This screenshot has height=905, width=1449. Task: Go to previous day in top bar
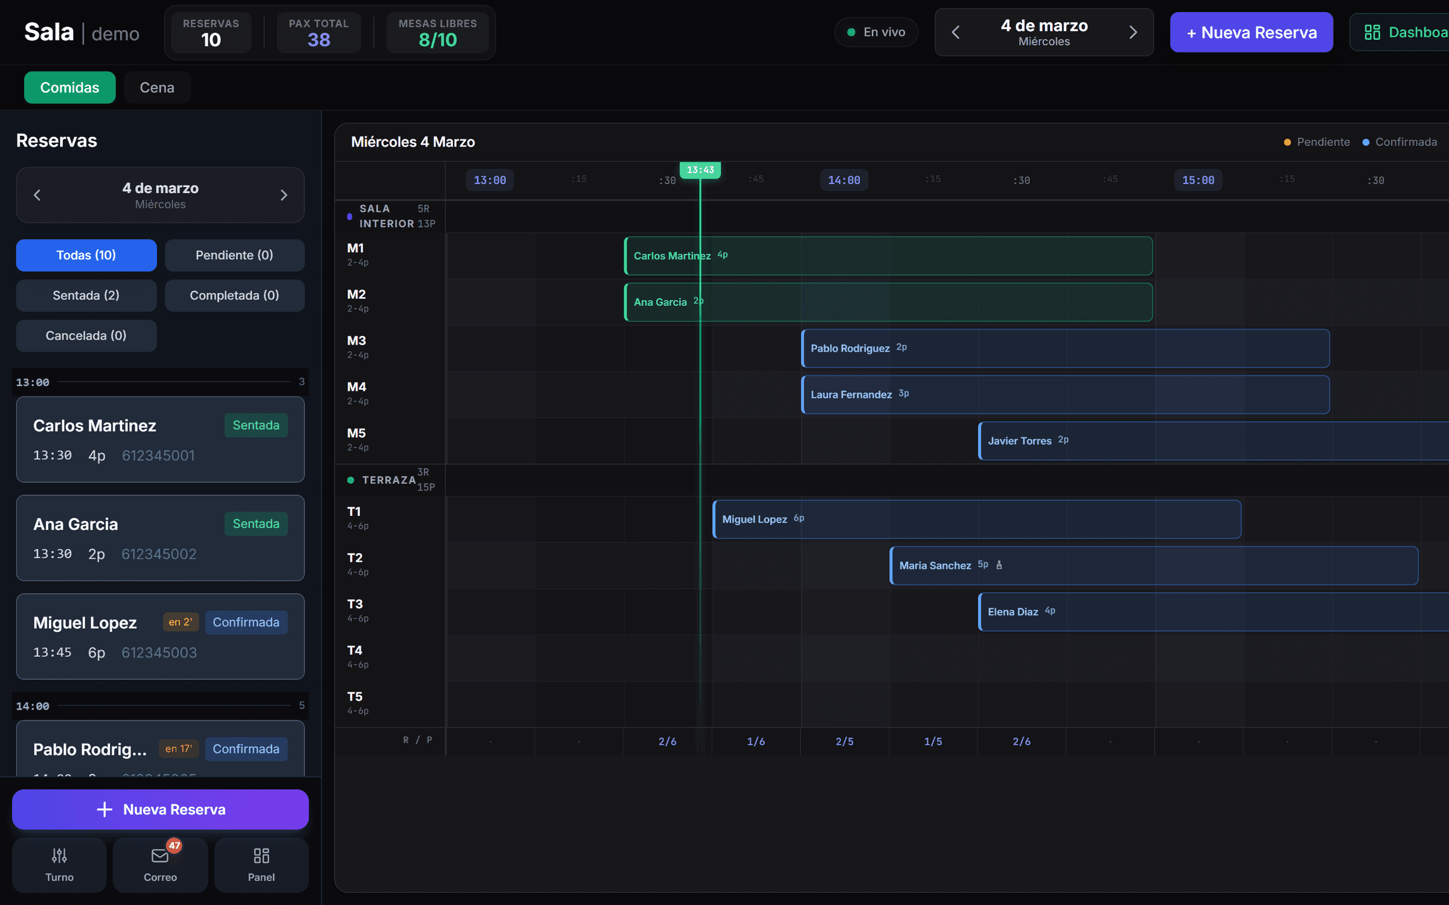coord(956,32)
